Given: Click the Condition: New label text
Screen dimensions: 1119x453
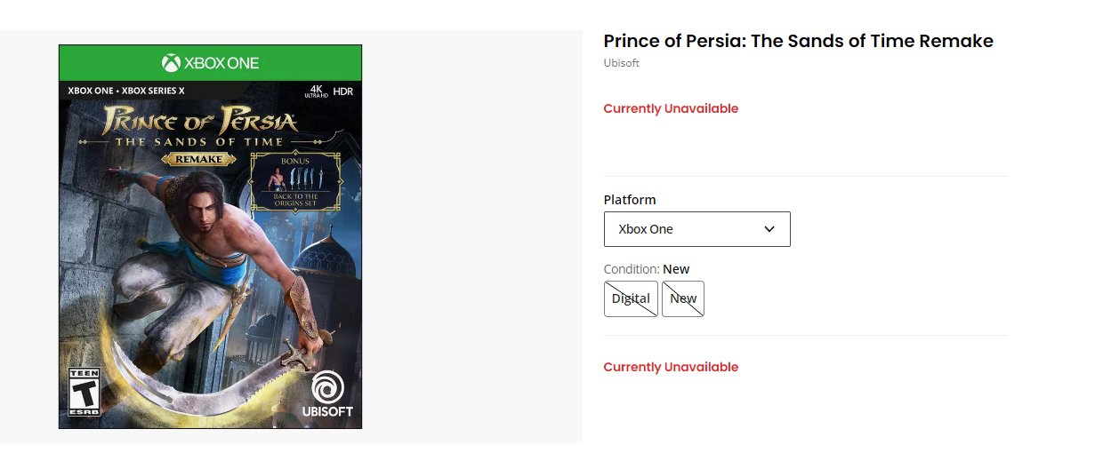Looking at the screenshot, I should pyautogui.click(x=647, y=269).
